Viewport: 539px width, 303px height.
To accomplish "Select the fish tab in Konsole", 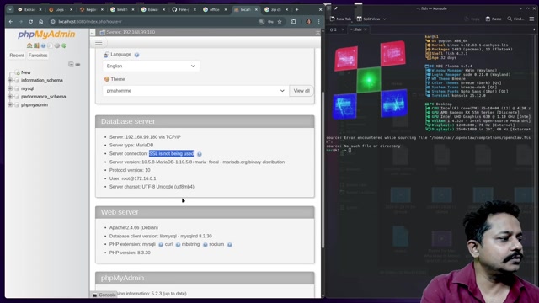I will (x=356, y=29).
